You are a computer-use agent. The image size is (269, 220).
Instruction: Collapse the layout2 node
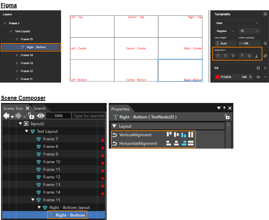click(21, 124)
